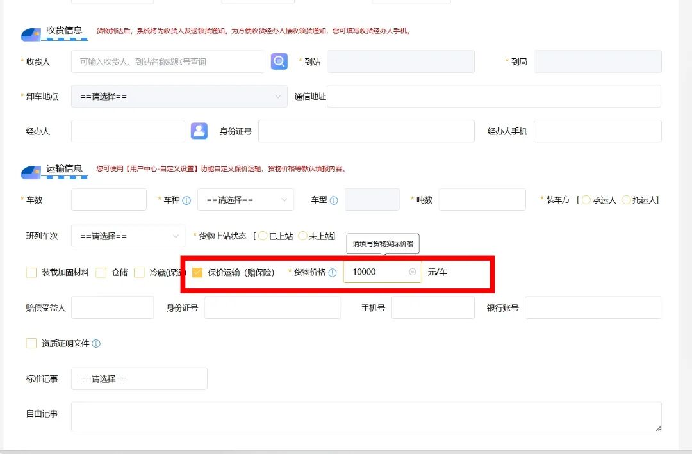Click the consignee search magnifier icon

coord(279,61)
